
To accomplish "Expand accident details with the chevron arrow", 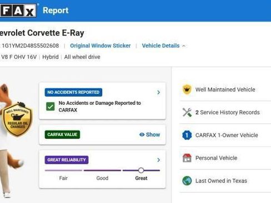I will pos(158,92).
